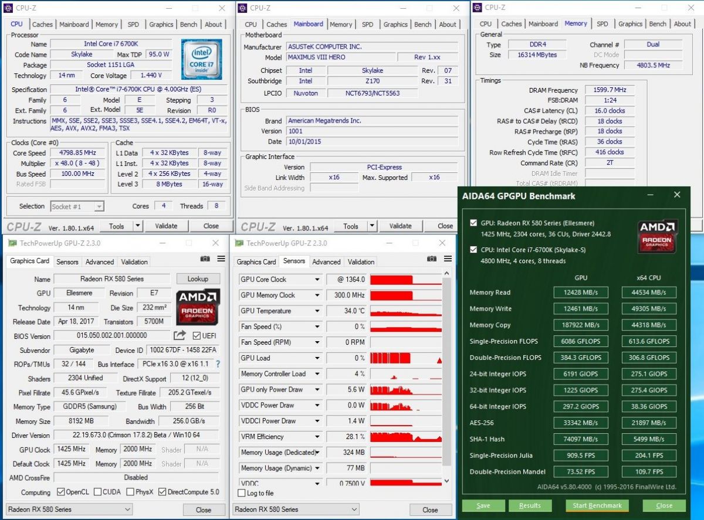This screenshot has width=704, height=520.
Task: Click the AMD Radeon logo in AIDA64 benchmark
Action: [x=658, y=237]
